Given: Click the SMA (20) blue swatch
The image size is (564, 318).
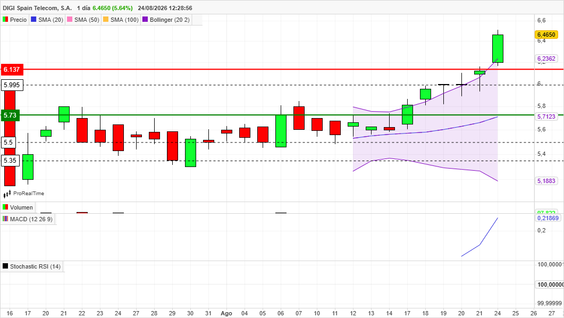Looking at the screenshot, I should coord(33,20).
